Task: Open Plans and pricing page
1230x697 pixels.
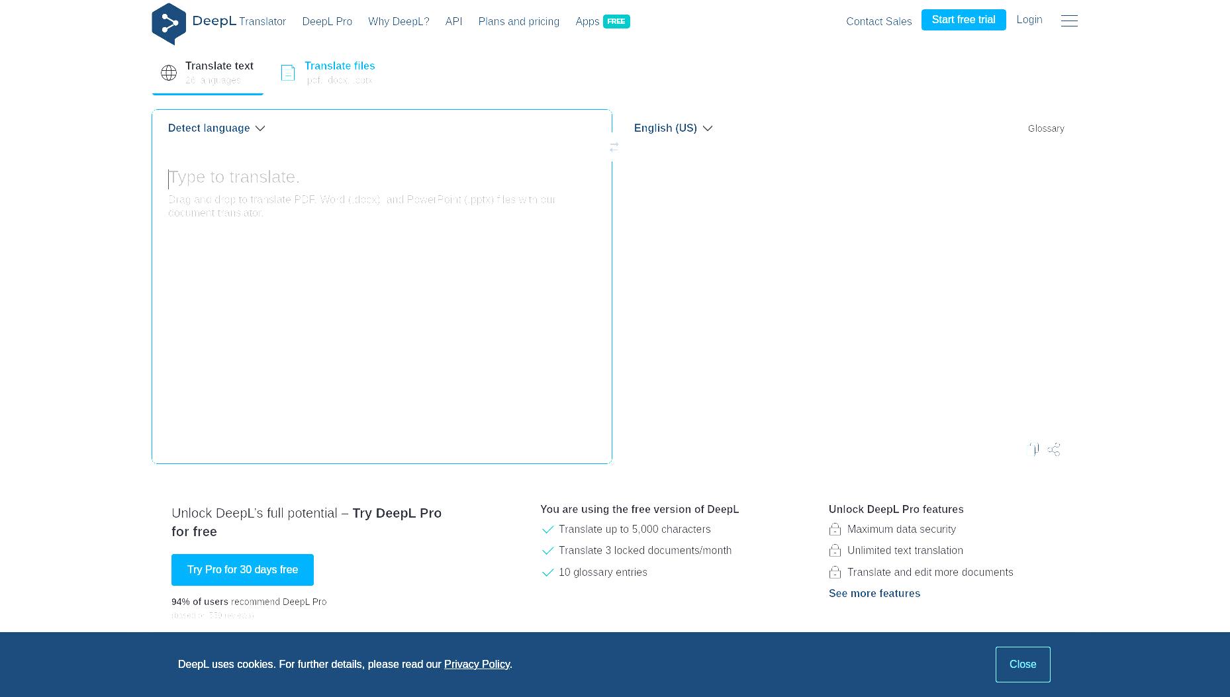Action: pyautogui.click(x=519, y=22)
